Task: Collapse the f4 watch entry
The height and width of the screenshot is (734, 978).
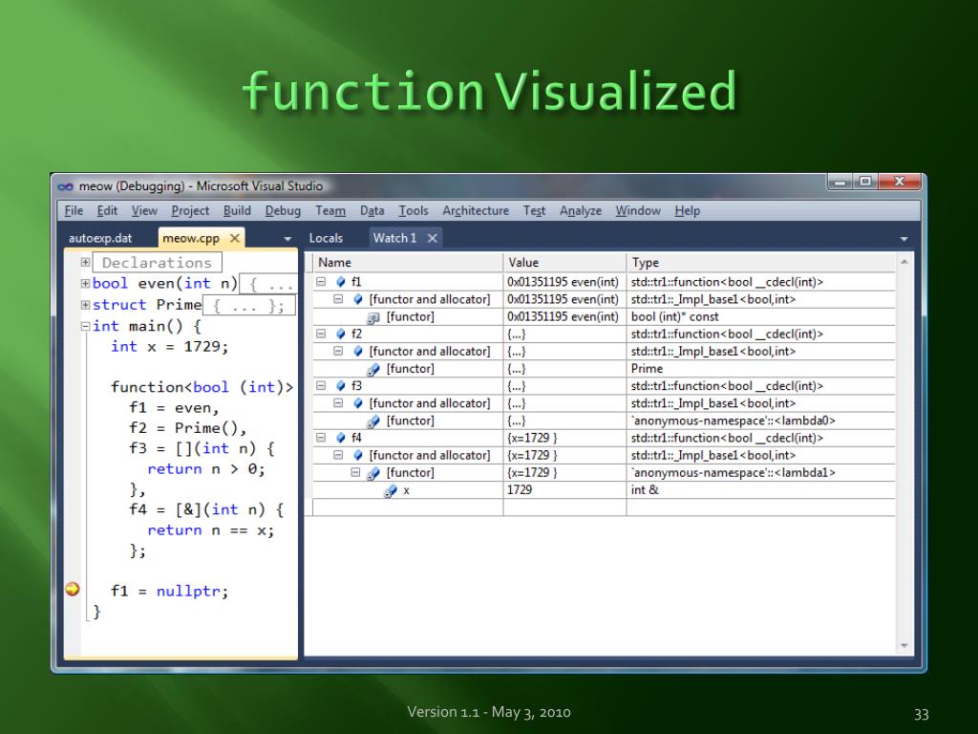Action: tap(321, 438)
